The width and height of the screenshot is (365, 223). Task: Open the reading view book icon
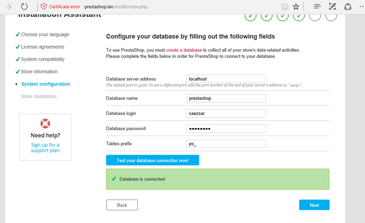tap(284, 6)
